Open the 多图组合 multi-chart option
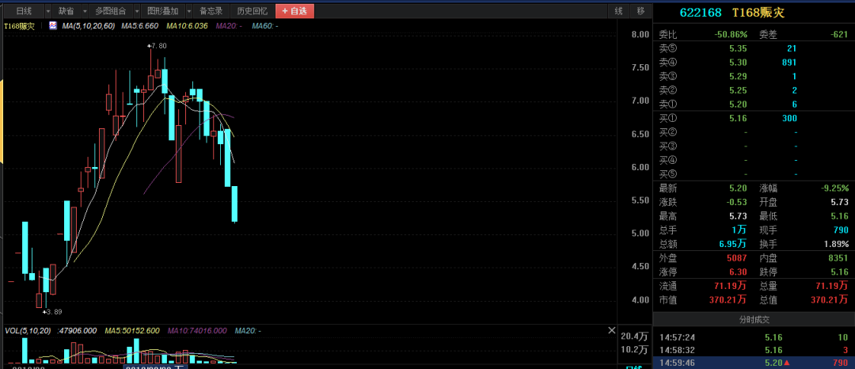Screen dimensions: 855x369 tap(111, 11)
